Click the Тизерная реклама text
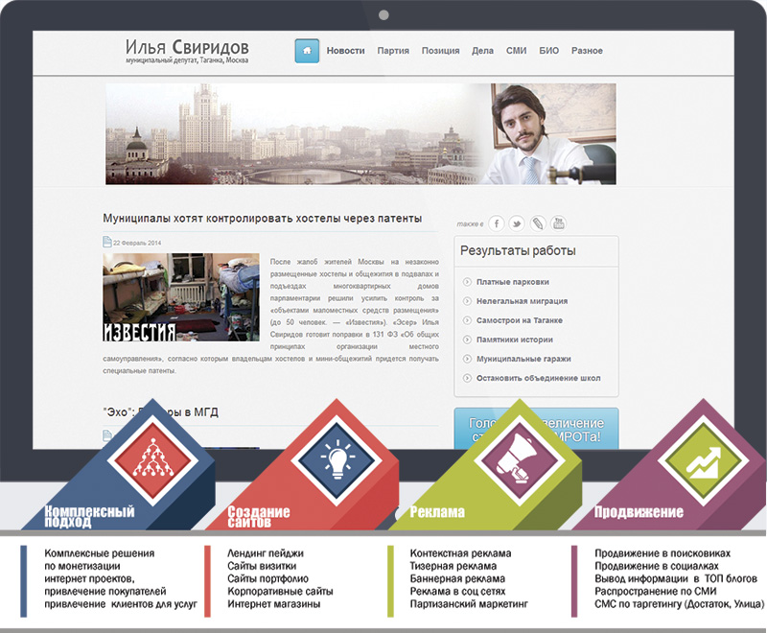767x633 pixels. click(x=453, y=566)
